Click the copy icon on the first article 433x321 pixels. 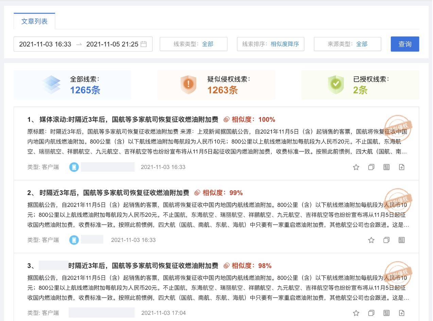tap(371, 167)
